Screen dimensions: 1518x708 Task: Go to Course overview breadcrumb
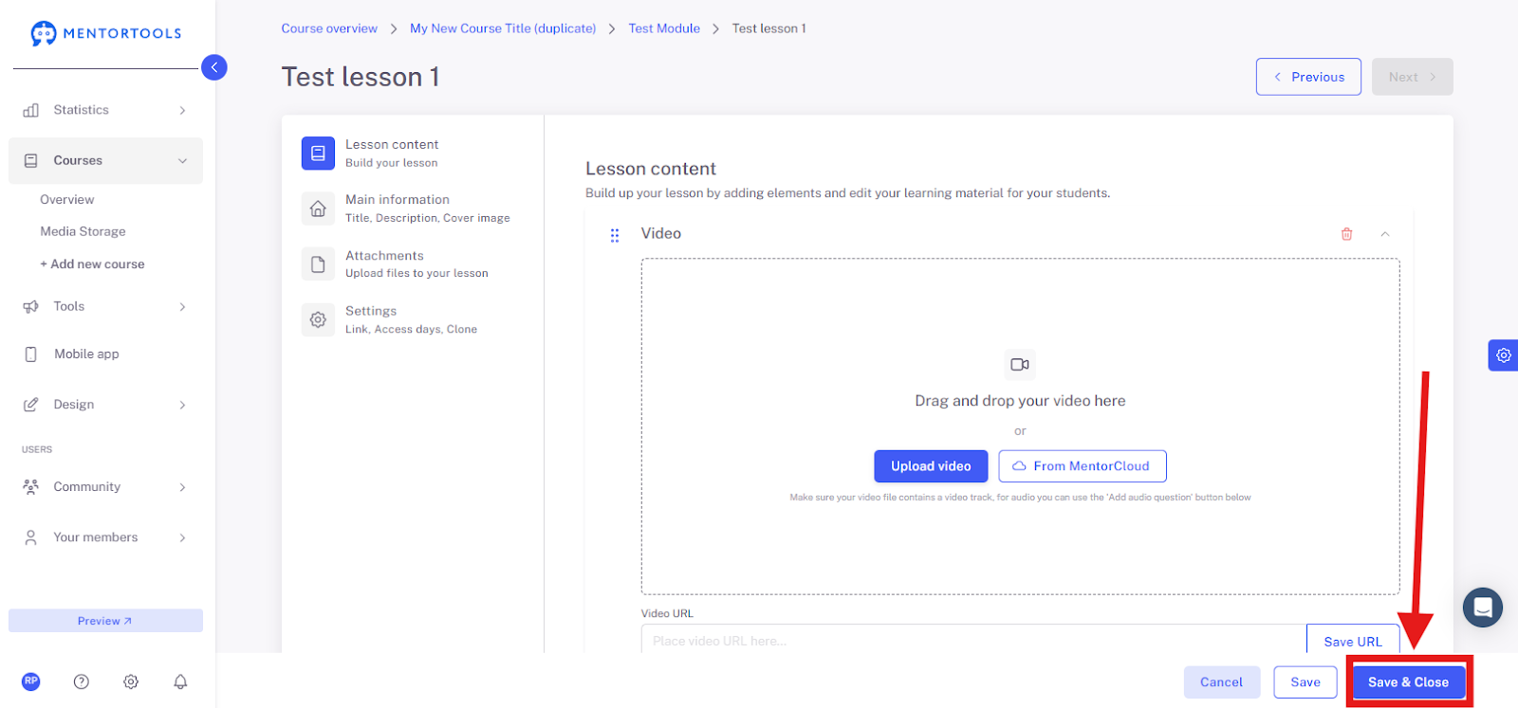coord(329,28)
